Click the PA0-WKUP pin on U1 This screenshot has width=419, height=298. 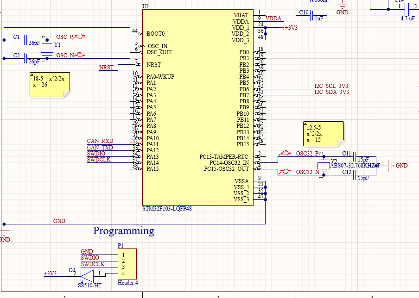137,77
